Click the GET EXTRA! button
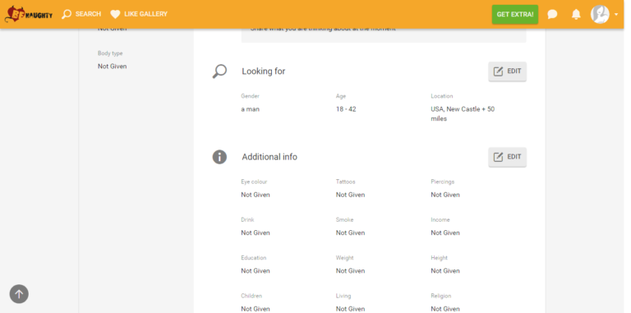The width and height of the screenshot is (631, 313). coord(514,15)
